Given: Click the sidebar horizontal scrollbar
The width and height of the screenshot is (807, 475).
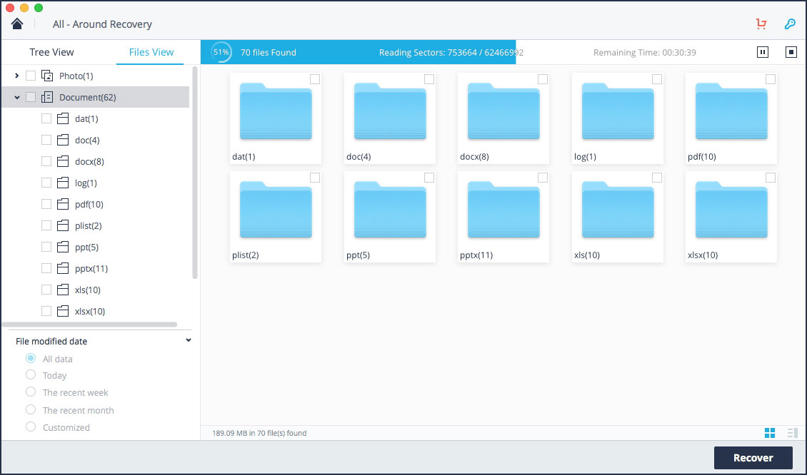Looking at the screenshot, I should [x=89, y=325].
